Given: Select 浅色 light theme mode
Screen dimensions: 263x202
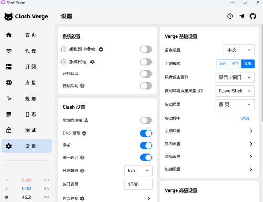Looking at the screenshot, I should (x=222, y=64).
